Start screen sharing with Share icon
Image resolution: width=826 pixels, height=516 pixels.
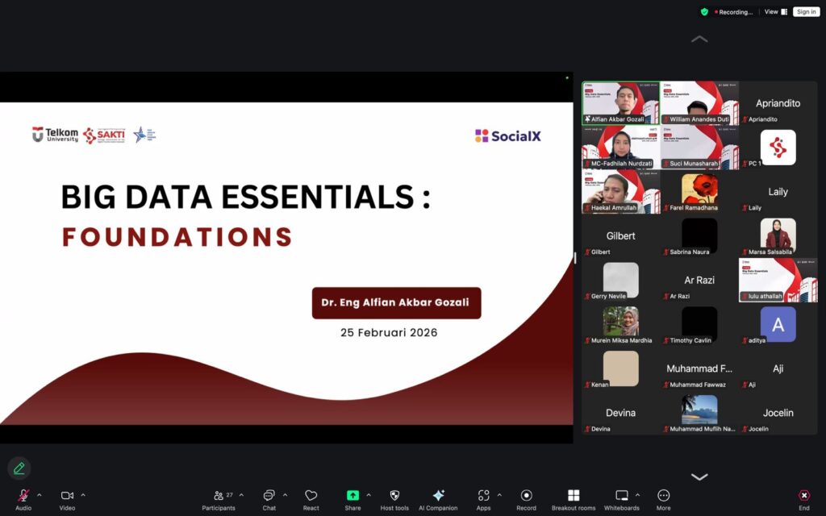coord(353,496)
